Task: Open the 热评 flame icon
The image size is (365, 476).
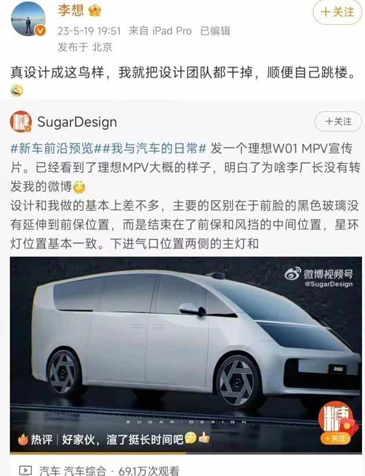Action: coord(23,439)
